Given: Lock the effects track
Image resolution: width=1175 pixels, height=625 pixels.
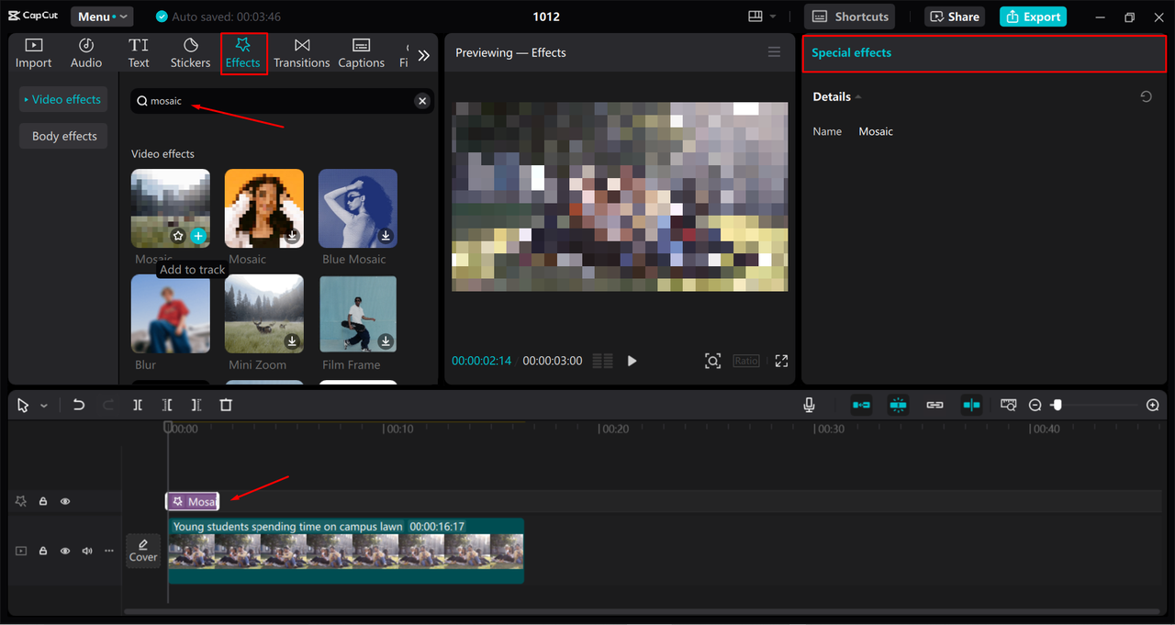Looking at the screenshot, I should (x=43, y=501).
